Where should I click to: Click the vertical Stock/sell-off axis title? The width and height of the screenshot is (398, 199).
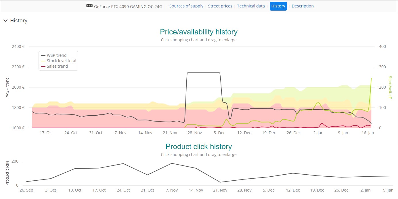pyautogui.click(x=390, y=87)
